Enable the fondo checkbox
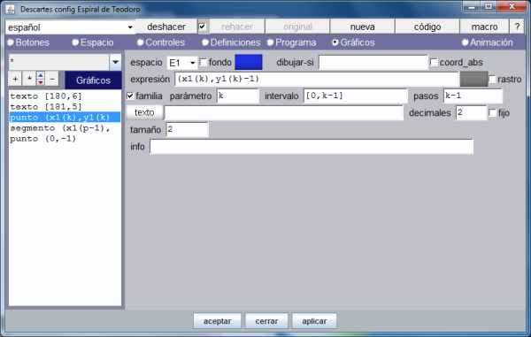Image resolution: width=531 pixels, height=337 pixels. coord(204,62)
